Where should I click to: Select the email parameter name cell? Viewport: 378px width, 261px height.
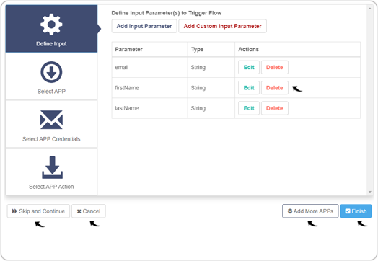[x=149, y=67]
